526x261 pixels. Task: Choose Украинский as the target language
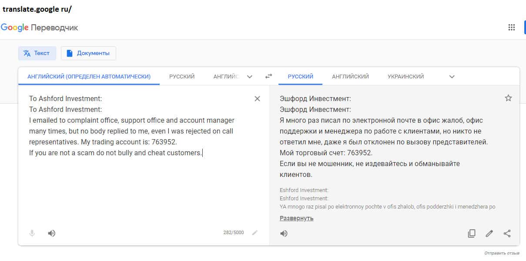pyautogui.click(x=405, y=76)
